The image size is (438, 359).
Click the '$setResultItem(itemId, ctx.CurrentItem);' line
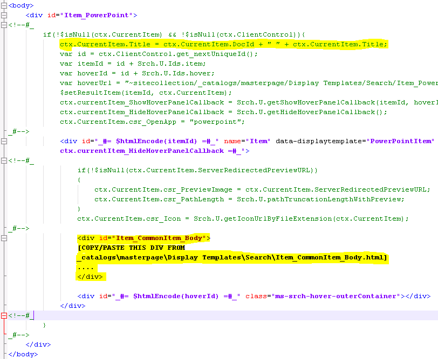(x=146, y=93)
